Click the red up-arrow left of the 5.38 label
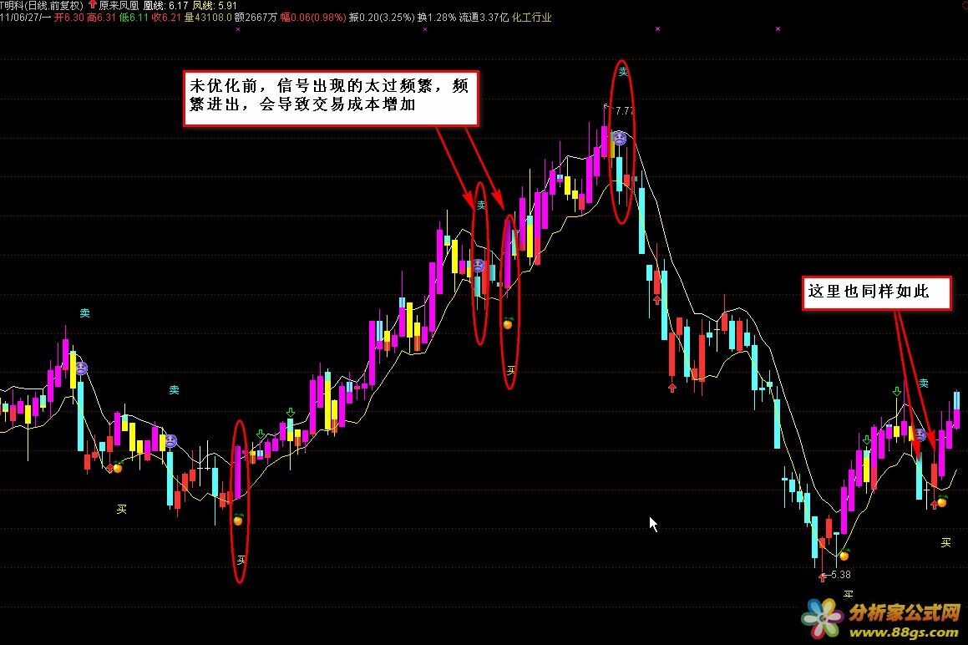The height and width of the screenshot is (645, 968). pos(822,577)
